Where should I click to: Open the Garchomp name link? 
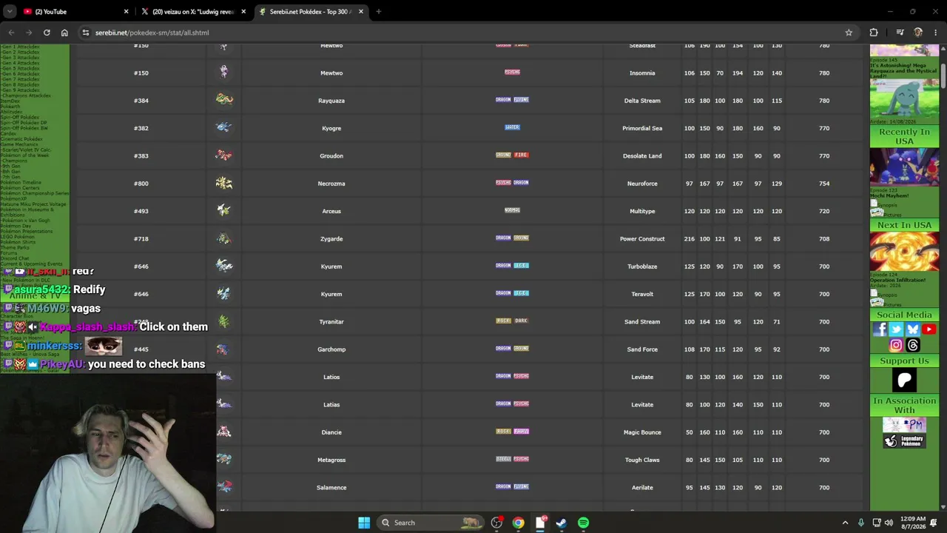coord(331,349)
